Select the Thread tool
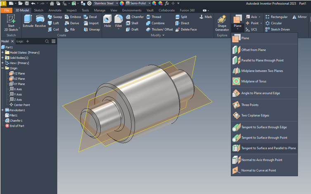This screenshot has width=311, height=194. [154, 17]
